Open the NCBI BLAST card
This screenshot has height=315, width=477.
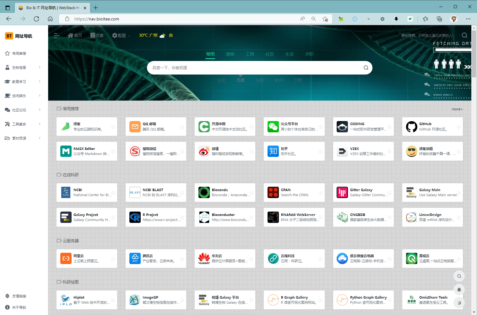point(156,192)
